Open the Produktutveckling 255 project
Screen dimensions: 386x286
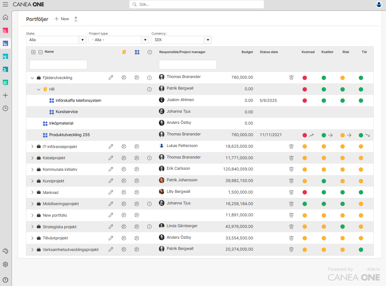[x=70, y=135]
